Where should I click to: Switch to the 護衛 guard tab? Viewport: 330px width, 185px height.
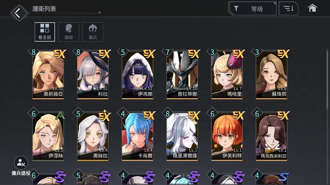pos(69,32)
